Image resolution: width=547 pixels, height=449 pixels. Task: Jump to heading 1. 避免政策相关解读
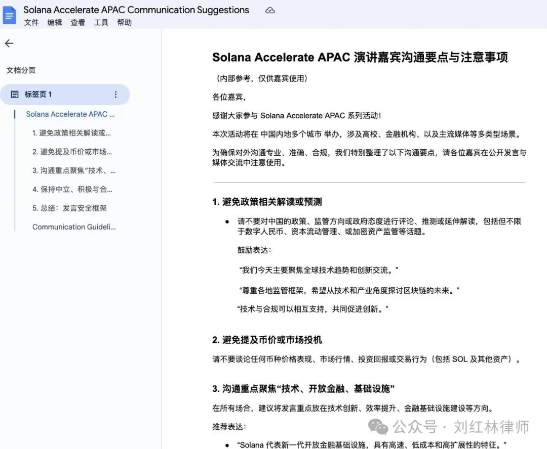click(70, 132)
